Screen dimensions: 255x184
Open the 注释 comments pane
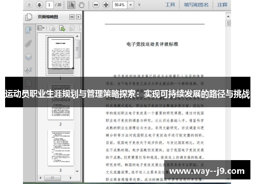tap(222, 5)
